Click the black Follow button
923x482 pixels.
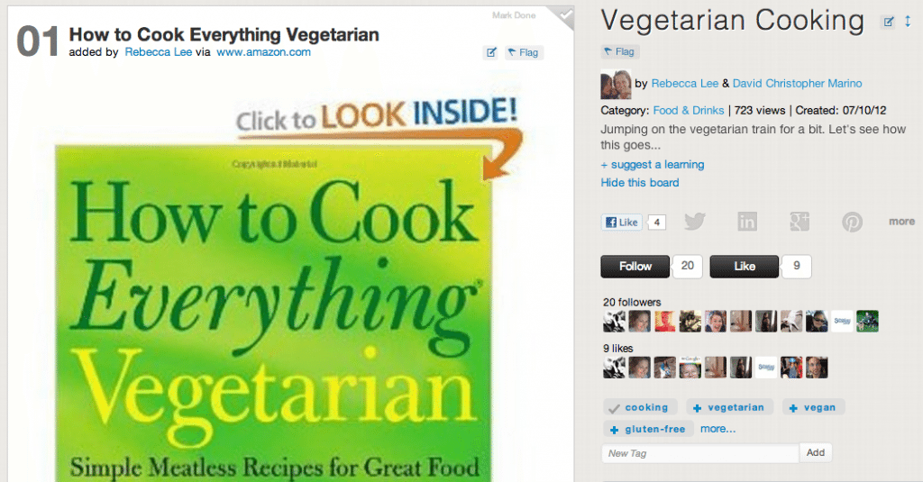[x=635, y=266]
